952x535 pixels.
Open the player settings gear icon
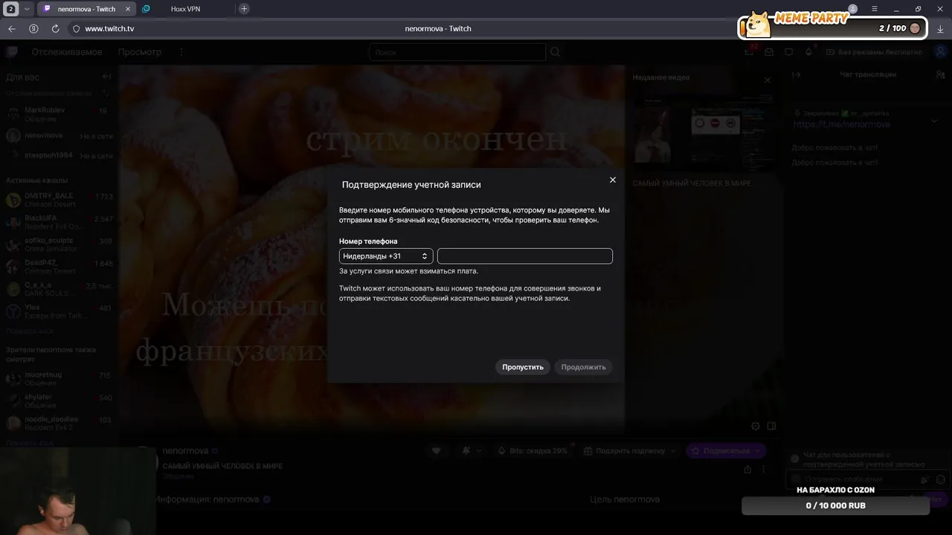point(756,426)
